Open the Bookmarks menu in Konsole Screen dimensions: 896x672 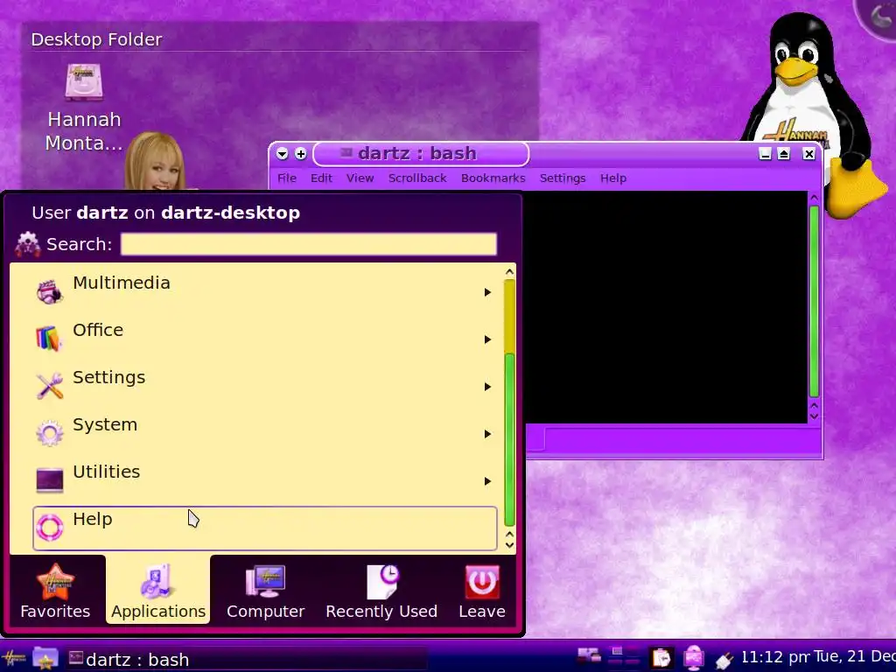(493, 178)
